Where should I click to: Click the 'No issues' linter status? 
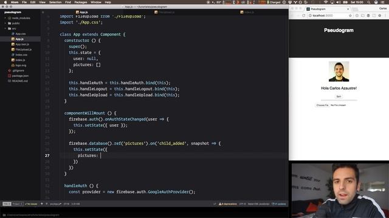pyautogui.click(x=31, y=204)
